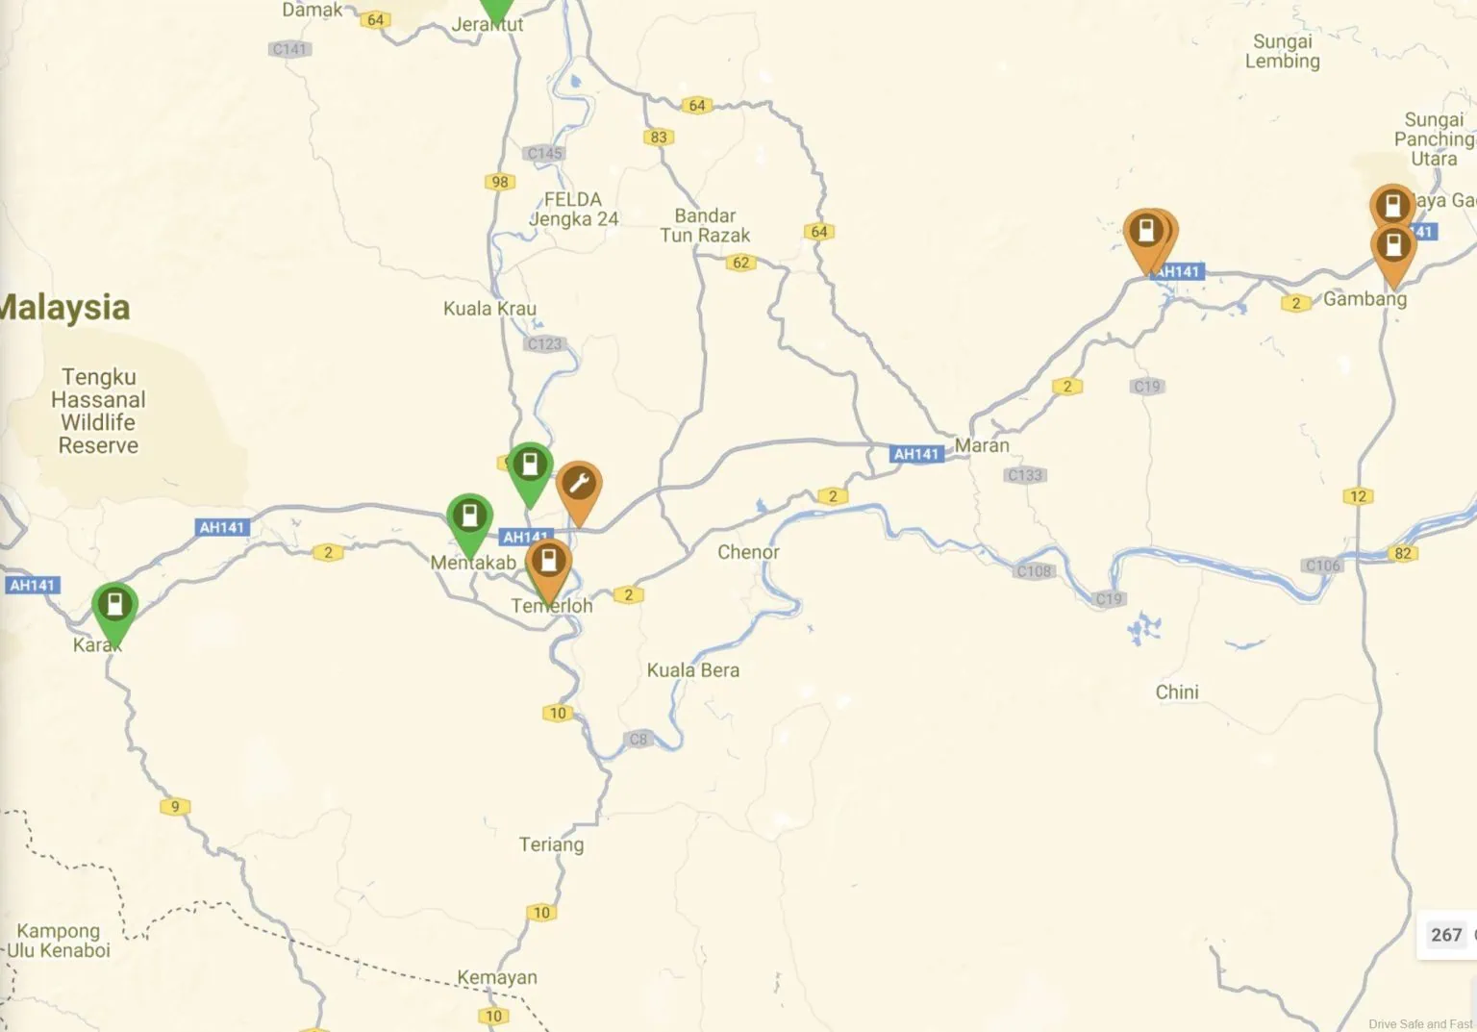
Task: Click the green charger pin nearest Kuala Krau
Action: click(530, 473)
